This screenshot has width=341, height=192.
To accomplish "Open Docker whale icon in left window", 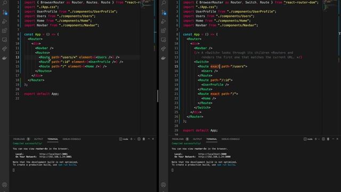I will pyautogui.click(x=5, y=58).
